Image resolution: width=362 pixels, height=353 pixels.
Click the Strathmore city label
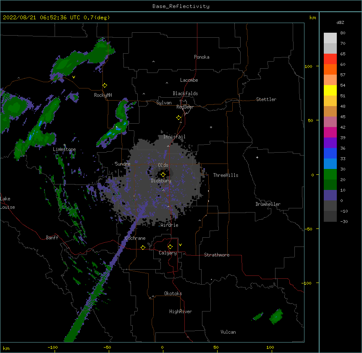pos(217,255)
